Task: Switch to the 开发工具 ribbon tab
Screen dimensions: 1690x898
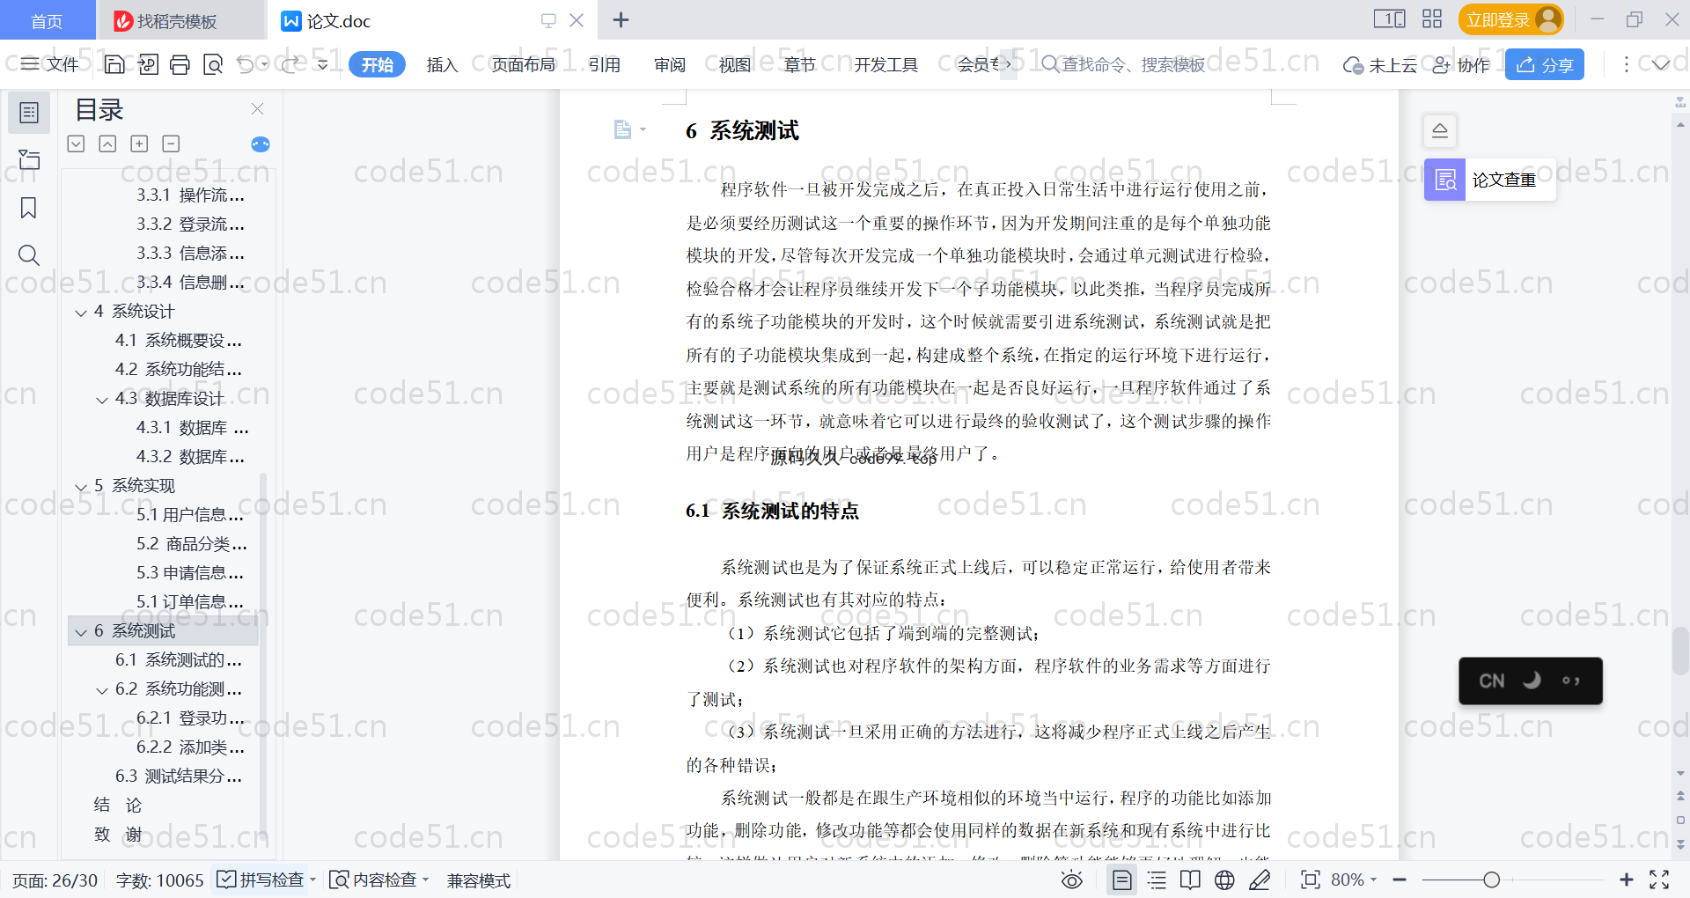Action: 885,64
